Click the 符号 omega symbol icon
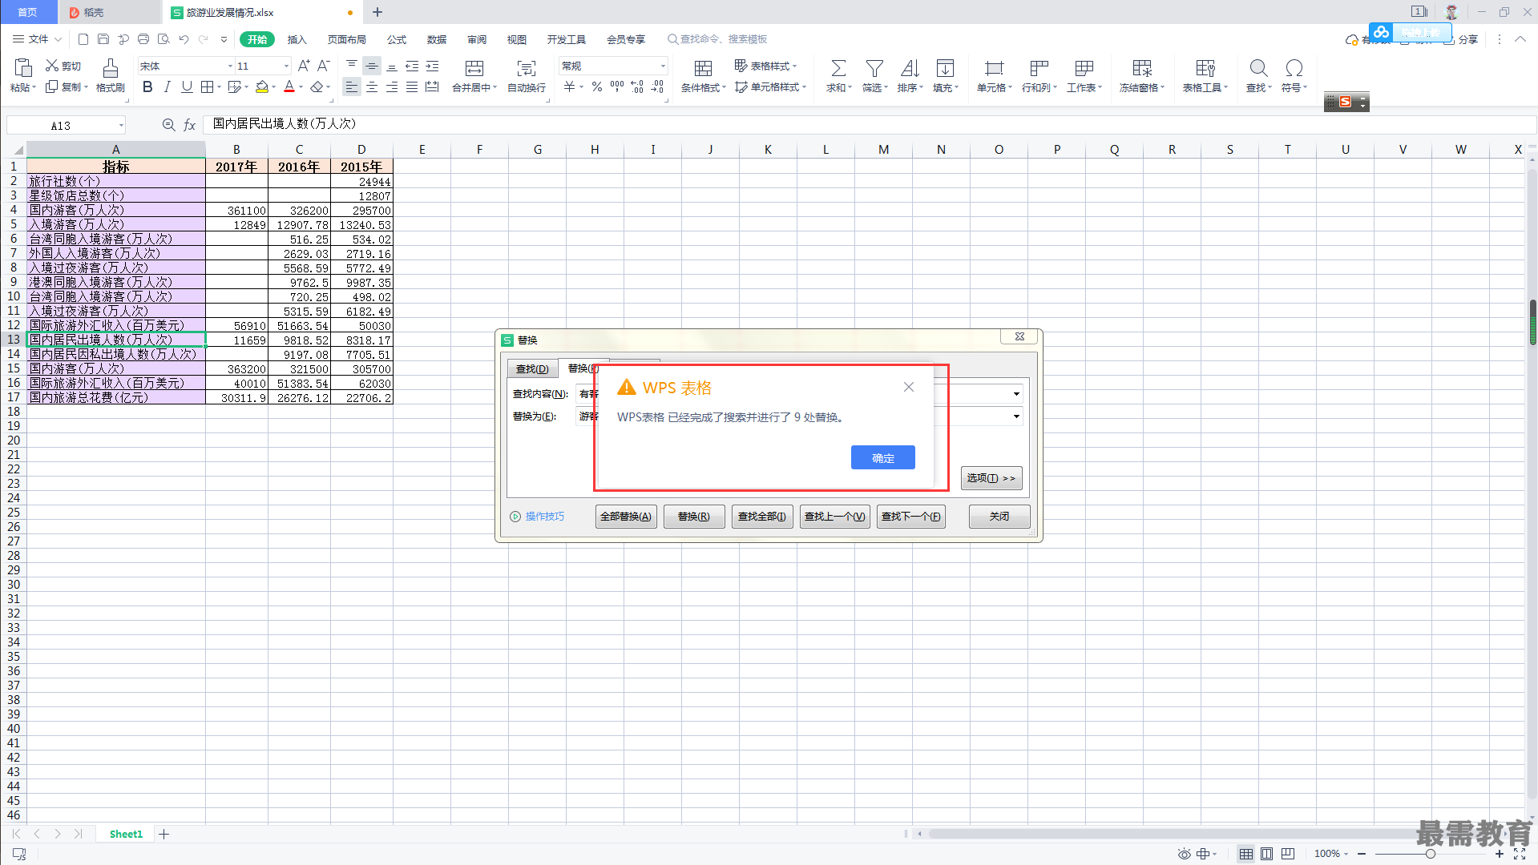The width and height of the screenshot is (1538, 865). click(1294, 68)
